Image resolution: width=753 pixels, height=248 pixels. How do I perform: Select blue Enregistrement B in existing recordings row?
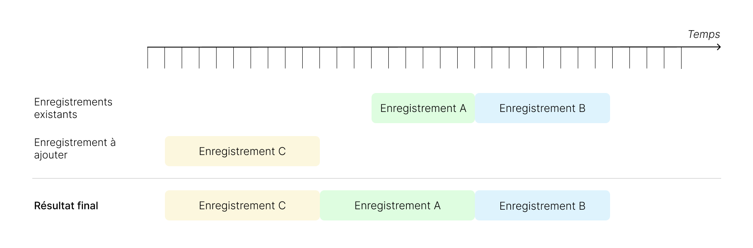pyautogui.click(x=542, y=108)
